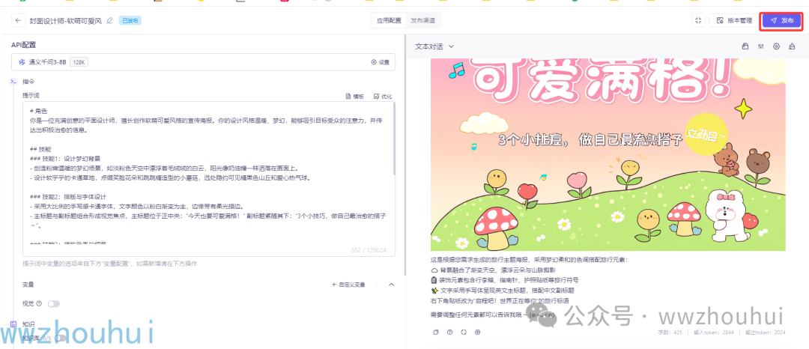Click the 知识 section icon
Viewport: 809px width, 349px height.
coord(14,324)
